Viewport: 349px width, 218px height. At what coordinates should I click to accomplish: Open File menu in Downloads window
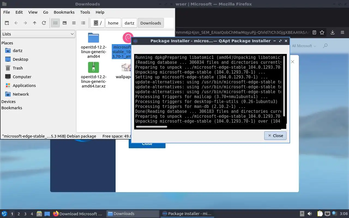[x=7, y=12]
